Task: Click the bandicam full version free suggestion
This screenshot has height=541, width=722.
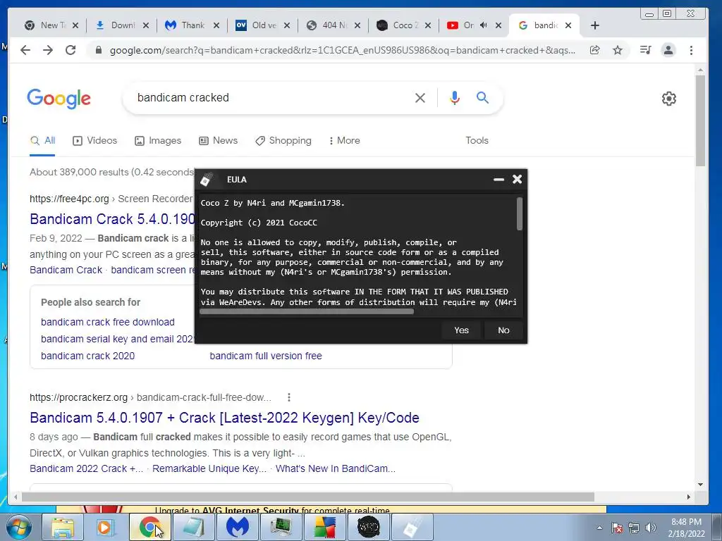Action: click(x=266, y=356)
